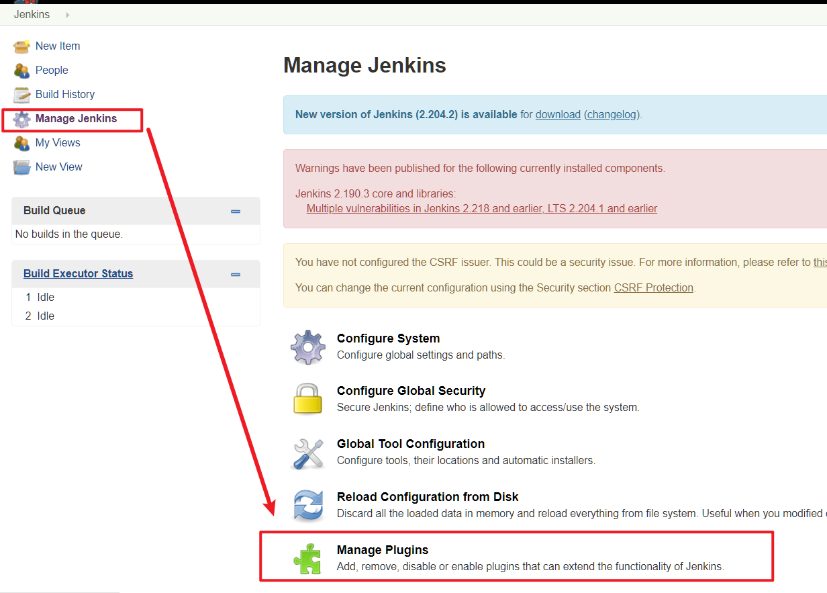Collapse the Build Executor Status panel
Image resolution: width=827 pixels, height=593 pixels.
click(236, 274)
